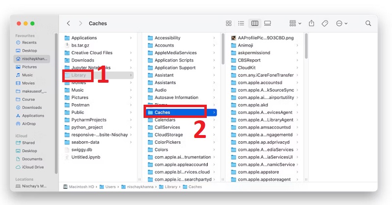Switch to icon view

[228, 23]
